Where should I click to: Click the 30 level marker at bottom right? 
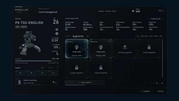pyautogui.click(x=157, y=83)
